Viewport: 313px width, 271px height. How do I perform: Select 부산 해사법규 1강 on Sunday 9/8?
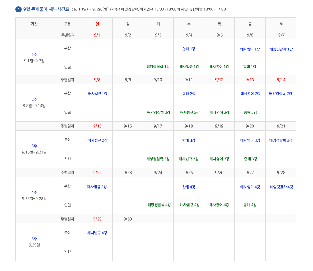97,94
